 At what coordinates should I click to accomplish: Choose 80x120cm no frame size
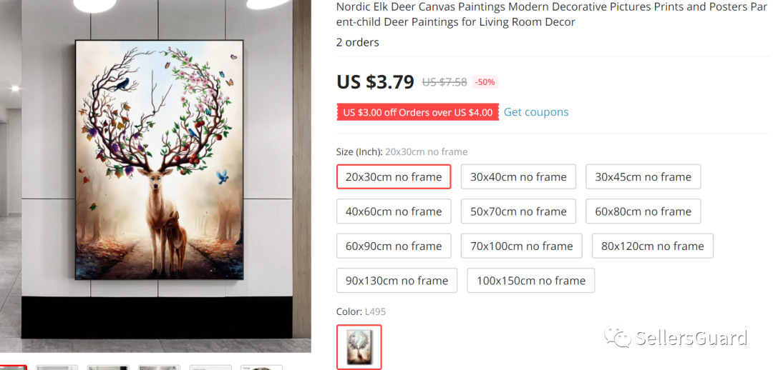coord(653,246)
